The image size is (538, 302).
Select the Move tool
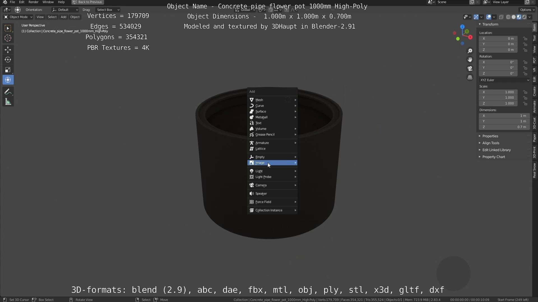click(8, 50)
